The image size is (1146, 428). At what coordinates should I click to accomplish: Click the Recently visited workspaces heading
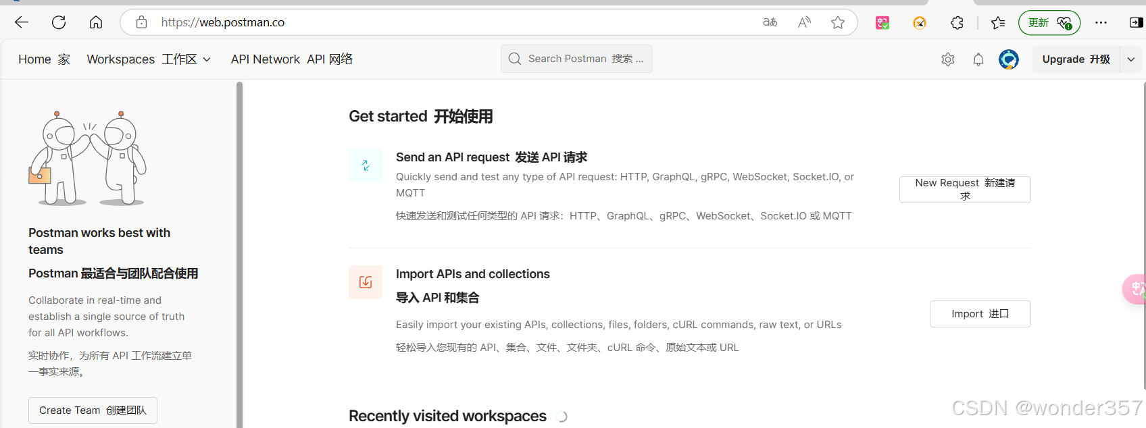tap(447, 416)
